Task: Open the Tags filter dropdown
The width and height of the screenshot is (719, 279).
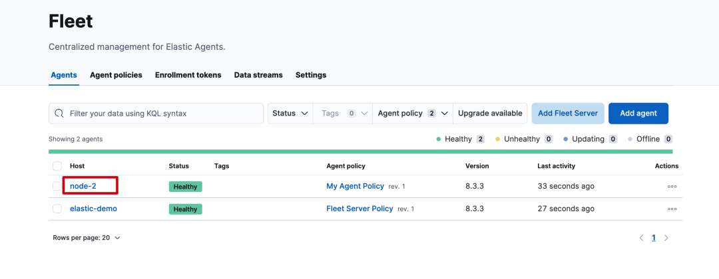Action: pyautogui.click(x=344, y=114)
